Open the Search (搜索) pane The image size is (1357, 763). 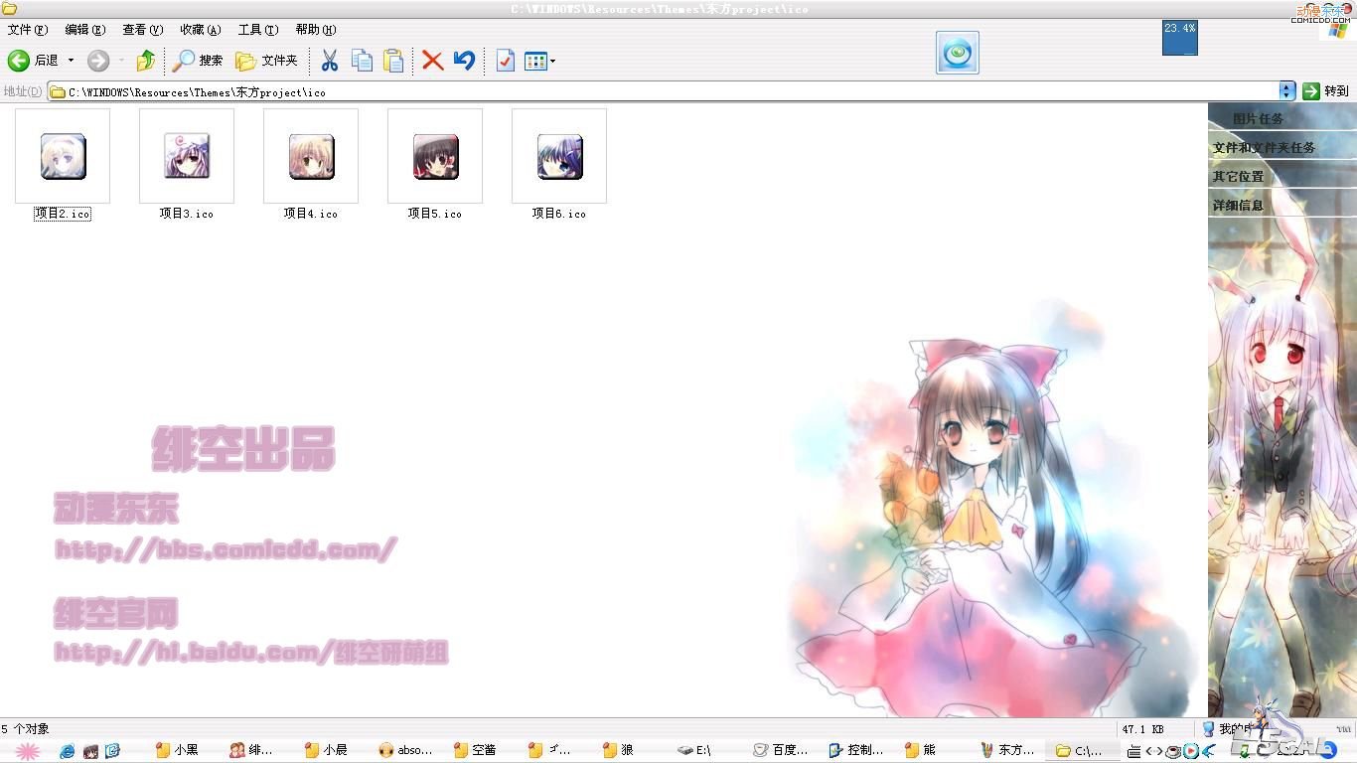pyautogui.click(x=197, y=61)
